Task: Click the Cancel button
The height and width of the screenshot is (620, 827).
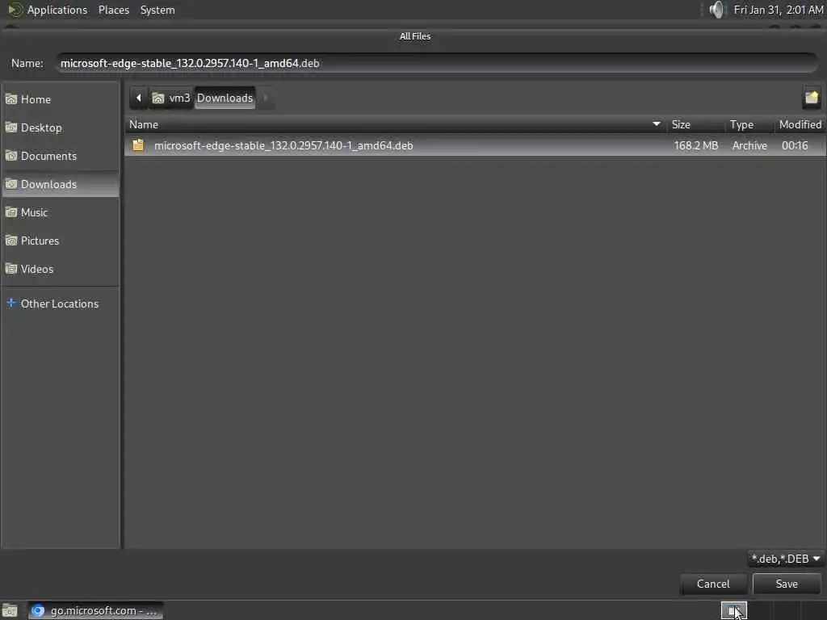Action: [713, 584]
